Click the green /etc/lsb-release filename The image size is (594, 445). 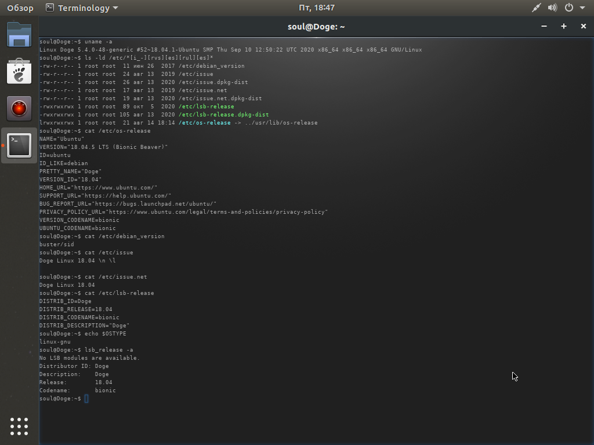207,107
